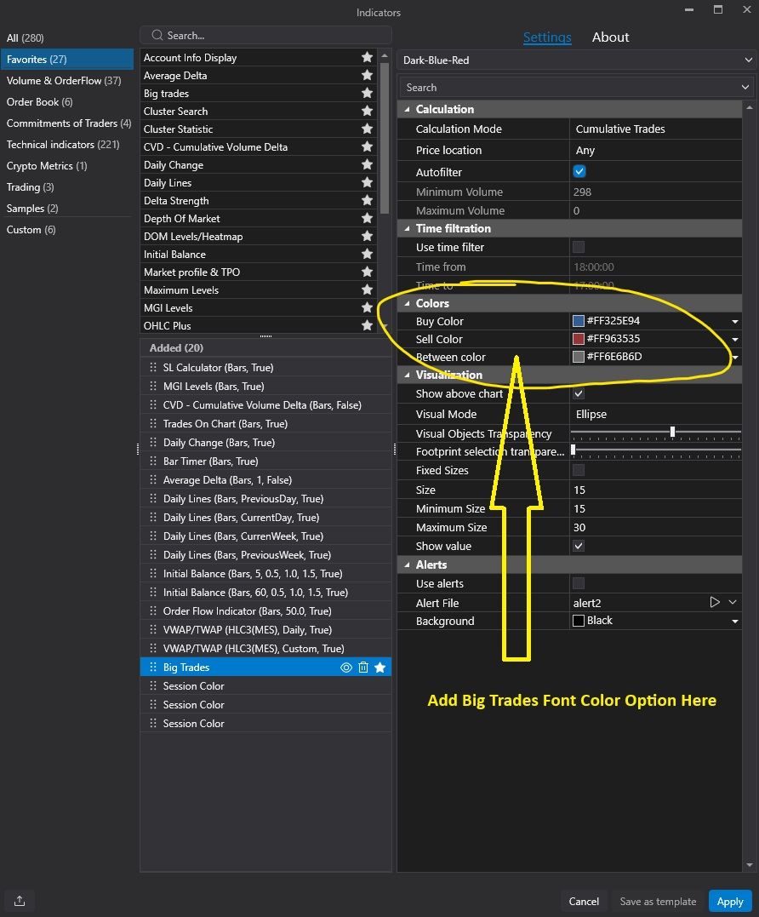The height and width of the screenshot is (917, 759).
Task: Click drag handle of Bar Timer row
Action: pyautogui.click(x=153, y=461)
